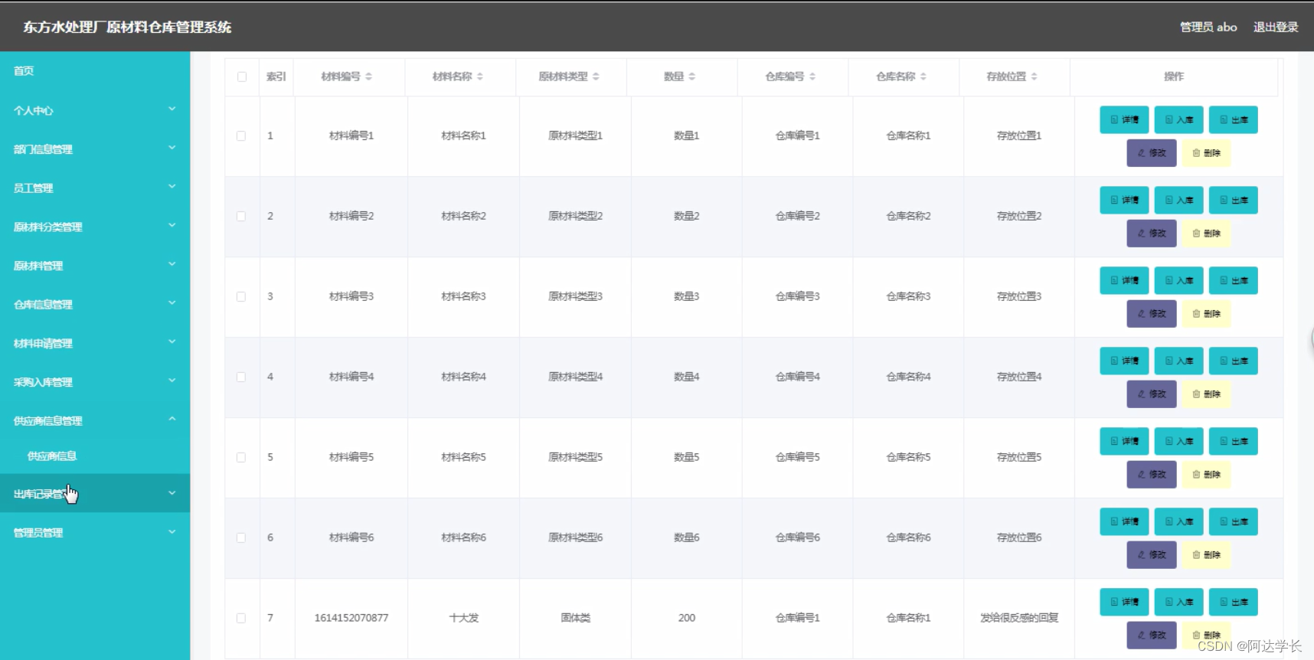Expand 原材料分类管理 sidebar menu
The image size is (1314, 660).
(95, 227)
